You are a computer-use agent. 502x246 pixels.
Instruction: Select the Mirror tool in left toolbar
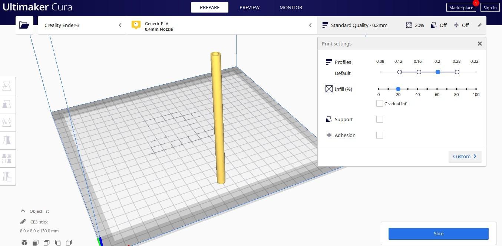[x=7, y=140]
